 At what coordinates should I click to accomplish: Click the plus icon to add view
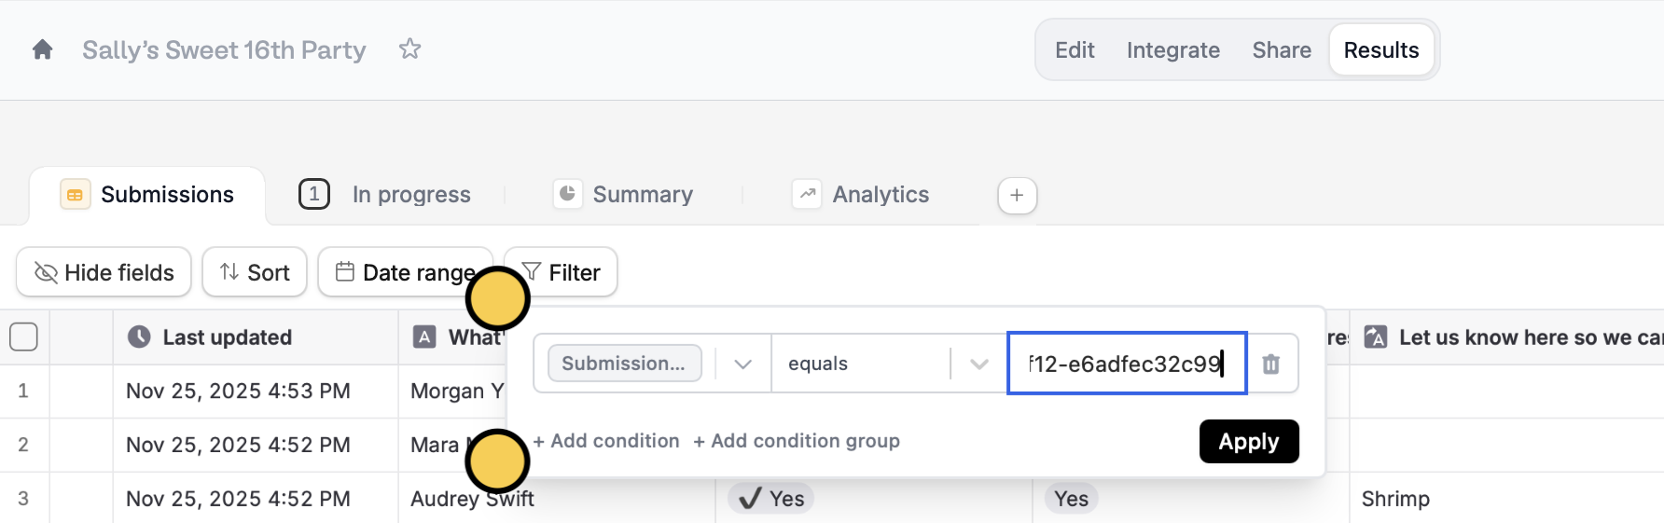tap(1017, 195)
